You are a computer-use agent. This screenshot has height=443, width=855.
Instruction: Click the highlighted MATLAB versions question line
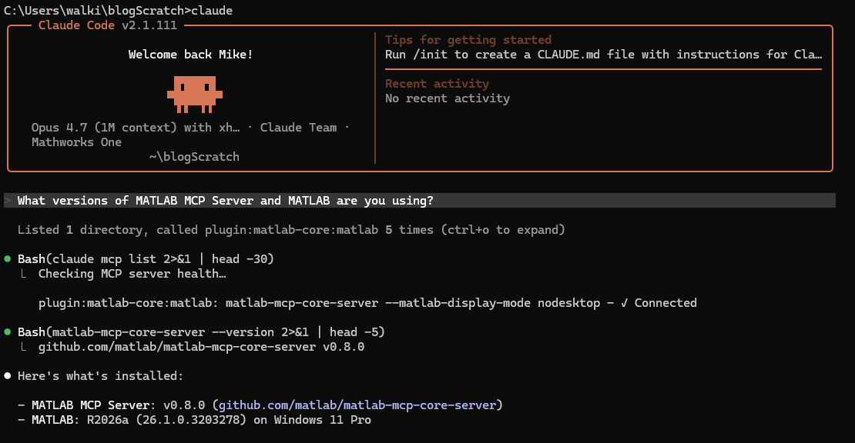coord(225,201)
